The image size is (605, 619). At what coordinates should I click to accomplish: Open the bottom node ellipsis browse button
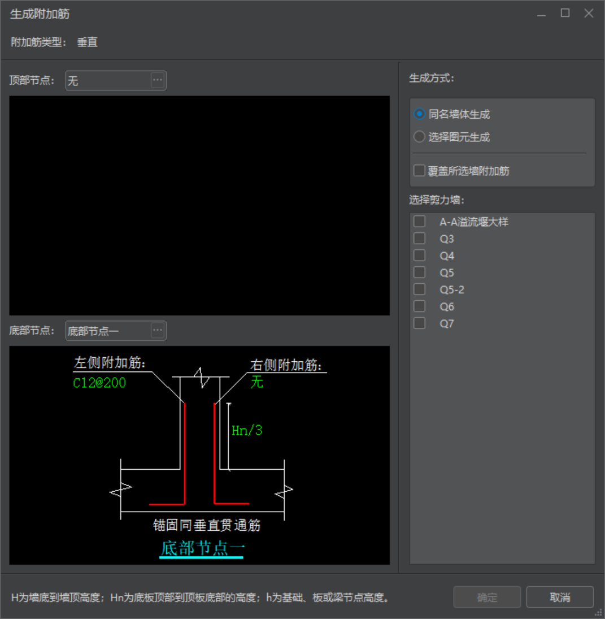point(158,331)
